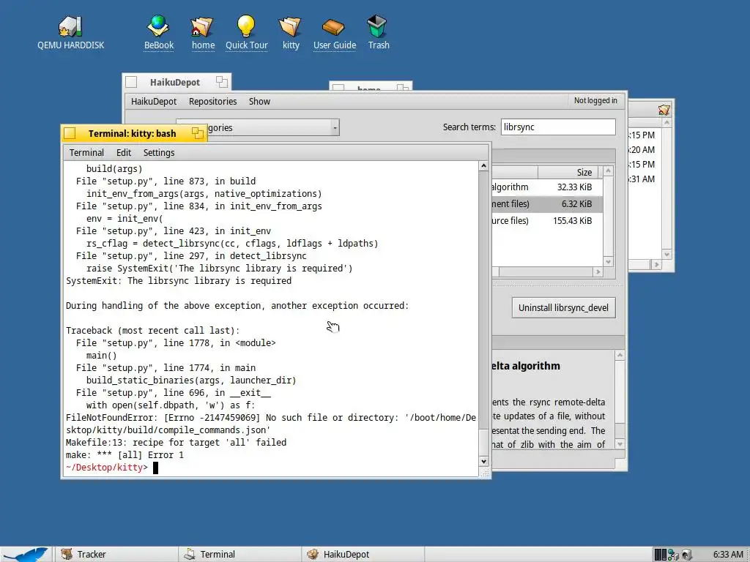
Task: Open the Edit menu in Terminal
Action: (x=123, y=152)
